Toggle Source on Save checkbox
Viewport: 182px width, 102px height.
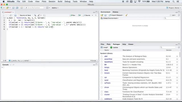pos(19,15)
